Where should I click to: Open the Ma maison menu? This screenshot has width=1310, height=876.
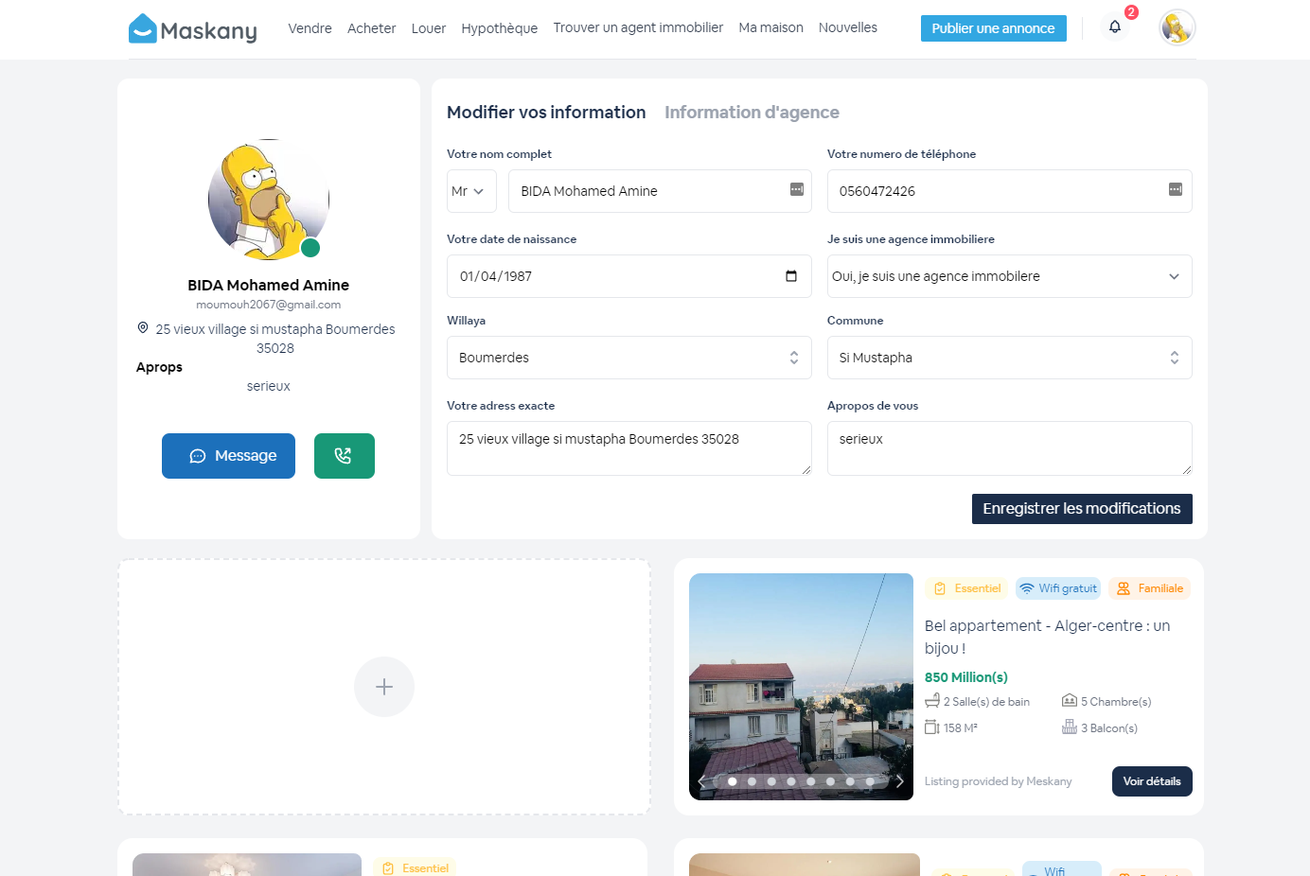pyautogui.click(x=771, y=27)
